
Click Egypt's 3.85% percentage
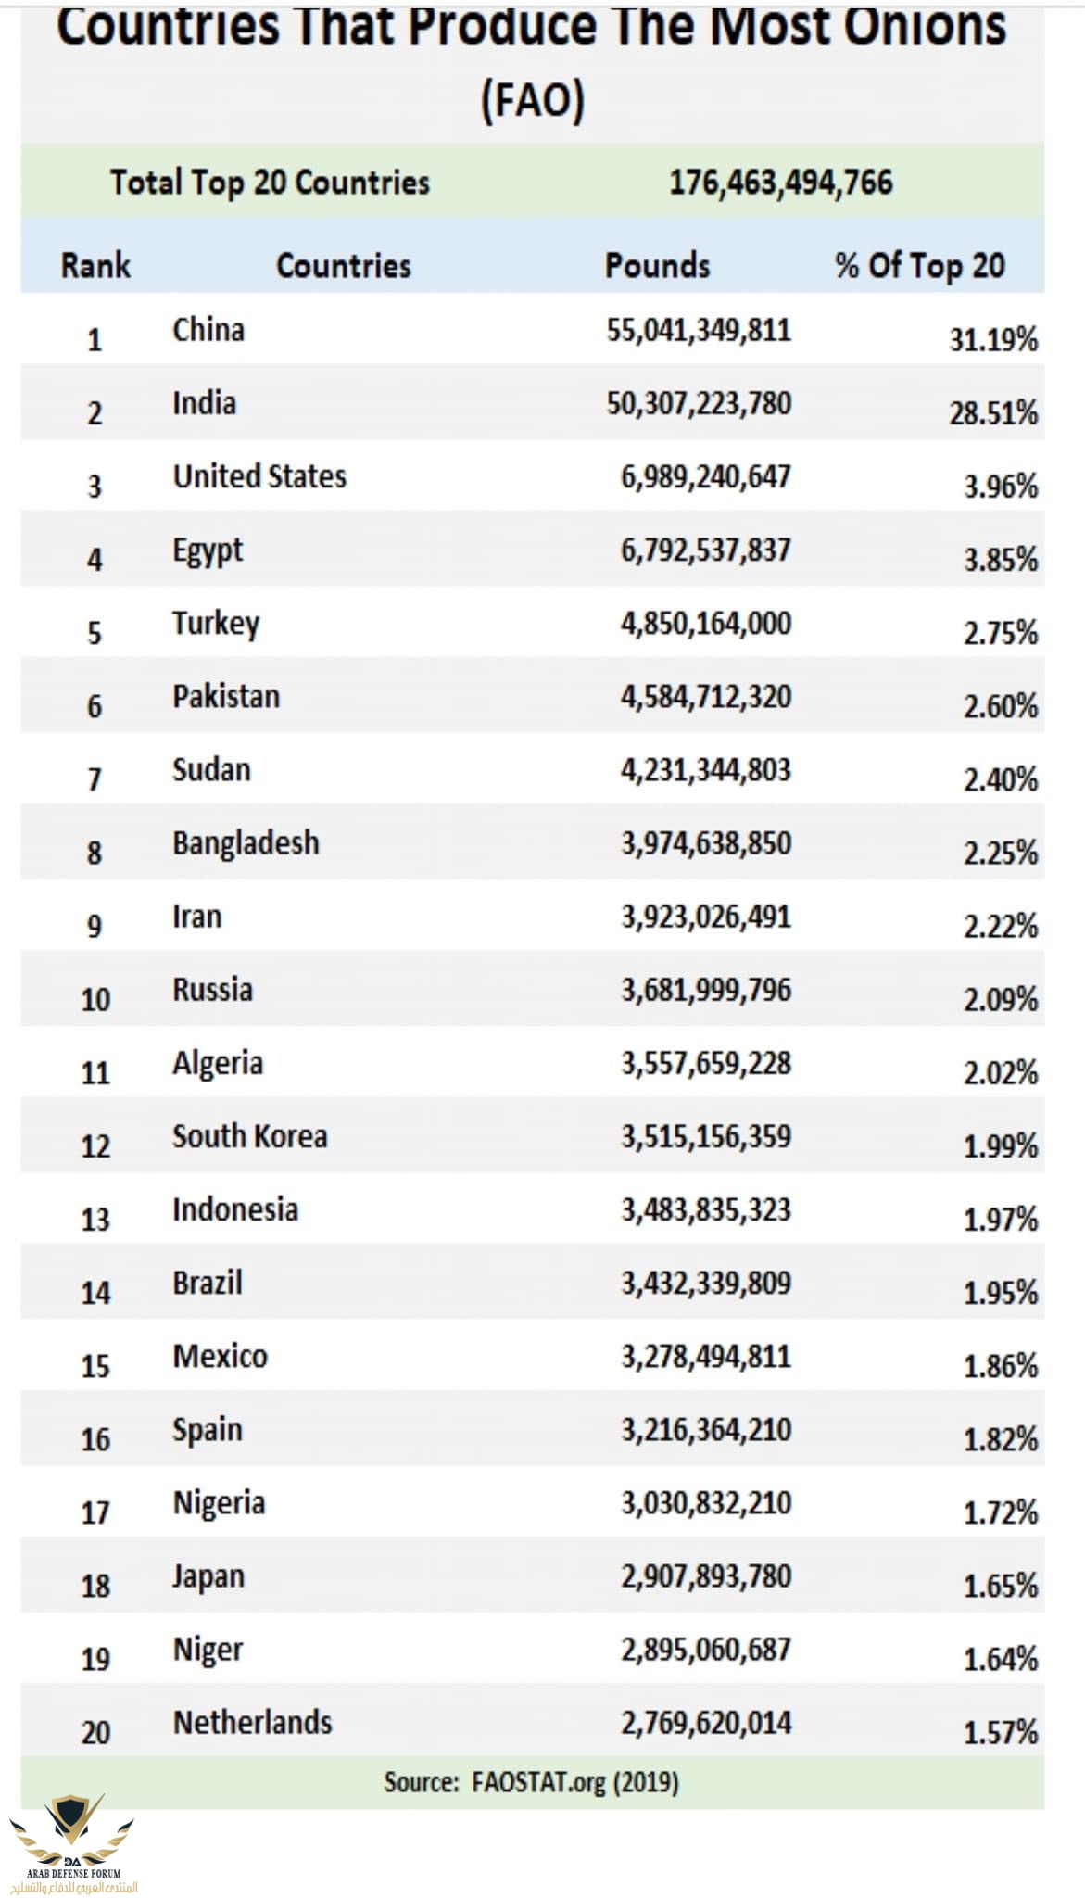(1000, 560)
